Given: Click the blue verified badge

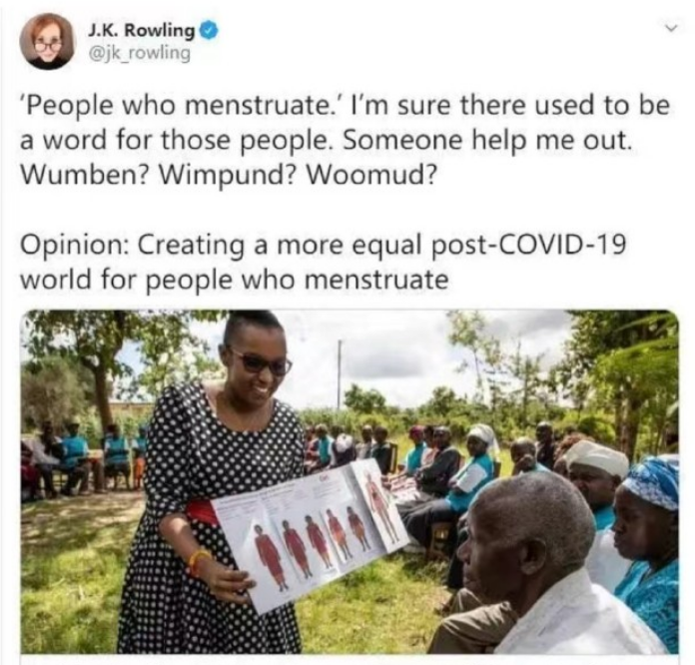Looking at the screenshot, I should coord(210,31).
